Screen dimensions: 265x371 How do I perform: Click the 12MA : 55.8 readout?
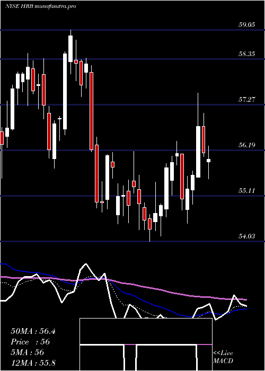pos(33,363)
